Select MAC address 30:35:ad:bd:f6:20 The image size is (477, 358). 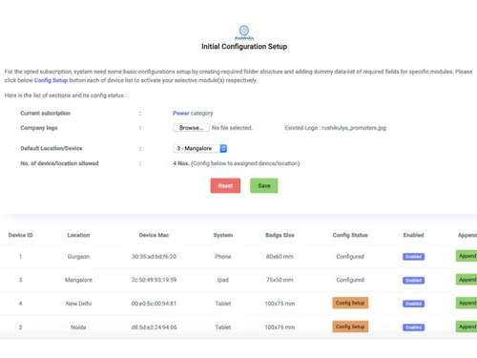[x=154, y=257]
